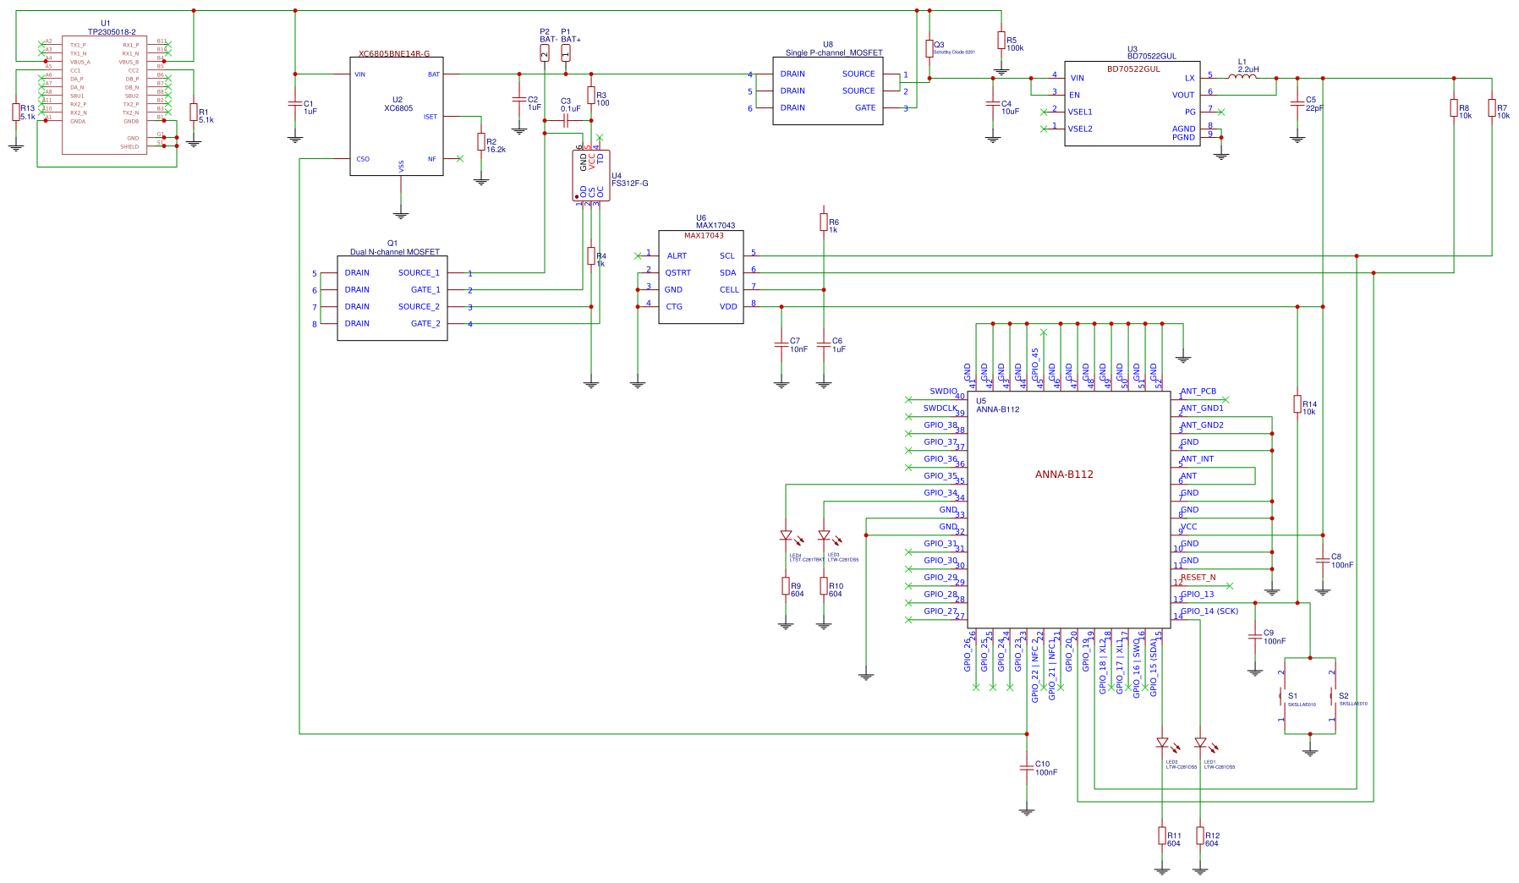This screenshot has width=1519, height=883.
Task: Select the BD70522GUL regulator U3 symbol
Action: [x=1132, y=101]
